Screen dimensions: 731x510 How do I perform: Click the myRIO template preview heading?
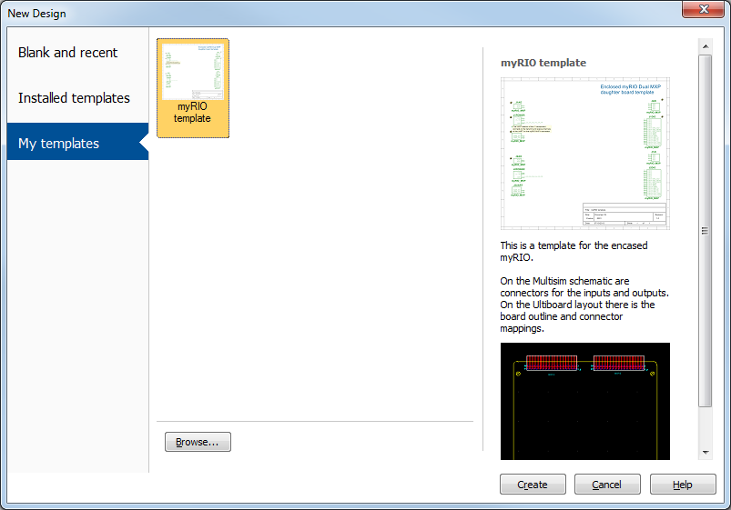coord(543,63)
